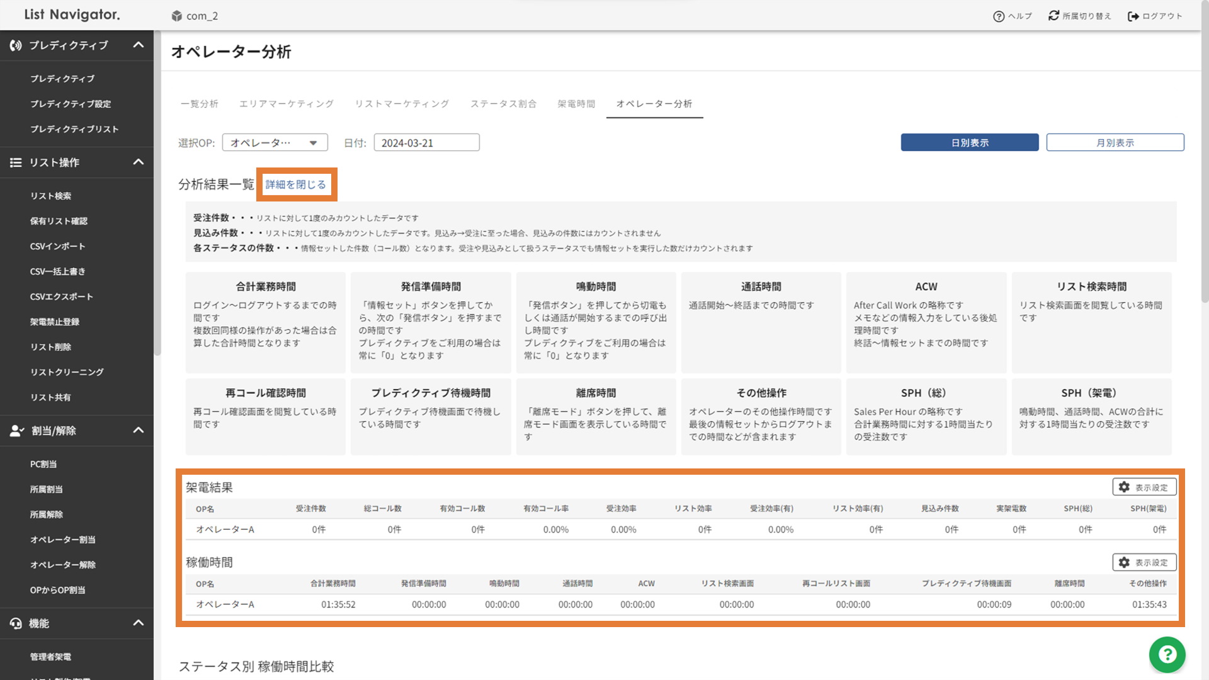Switch to the 架電時間 tab
Screen dimensions: 1209x680
576,104
